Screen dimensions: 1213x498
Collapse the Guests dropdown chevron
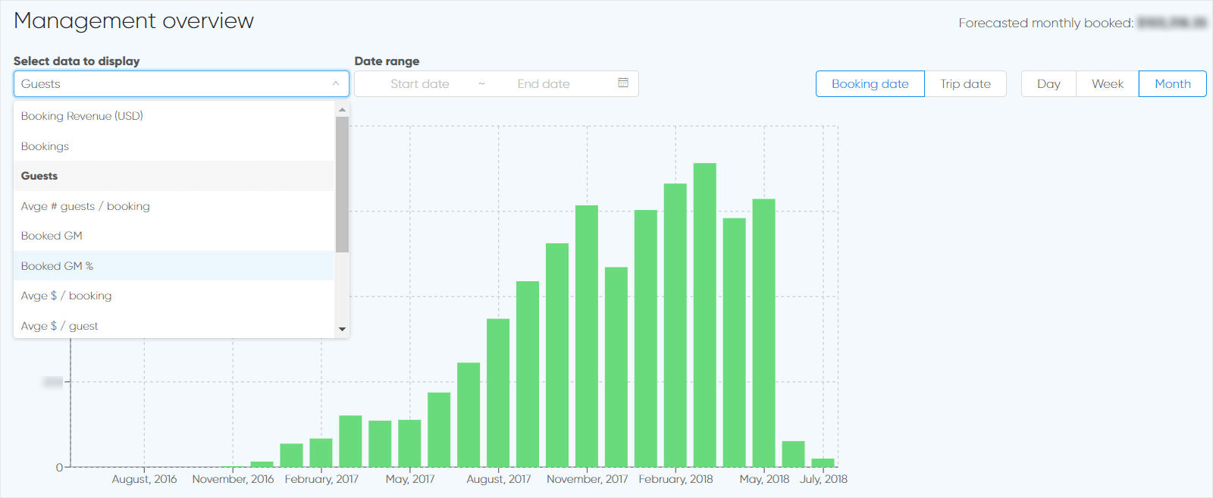336,83
